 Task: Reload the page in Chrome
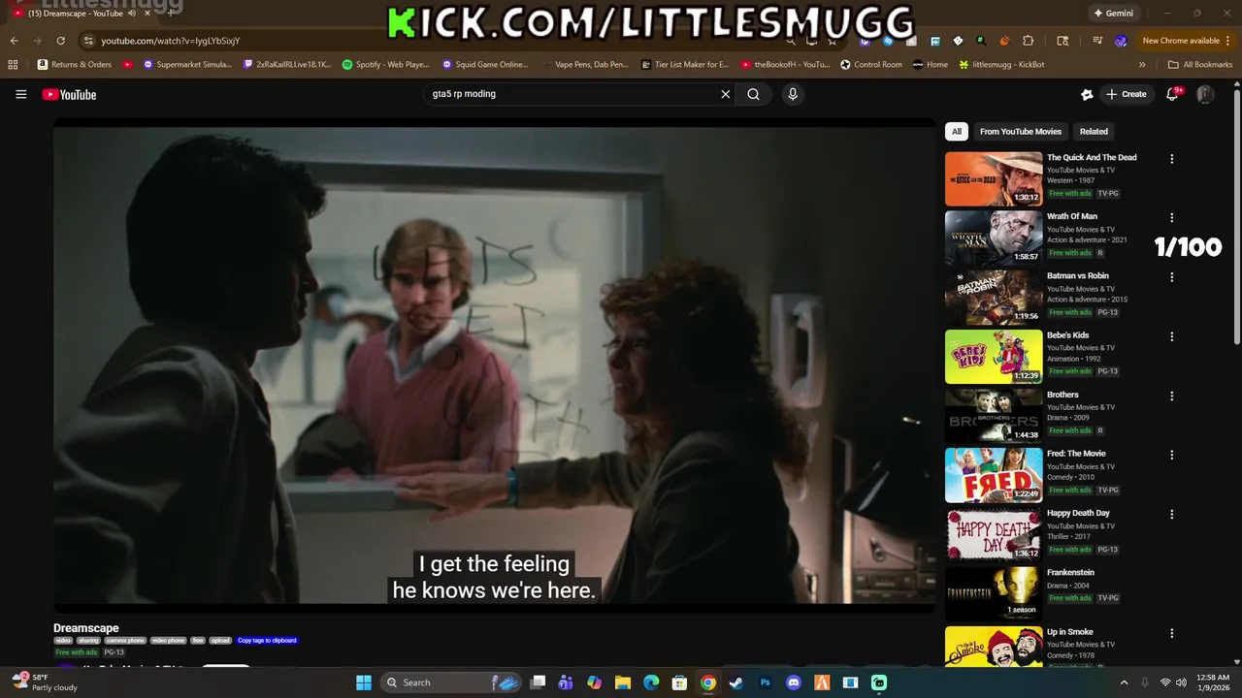pos(60,41)
